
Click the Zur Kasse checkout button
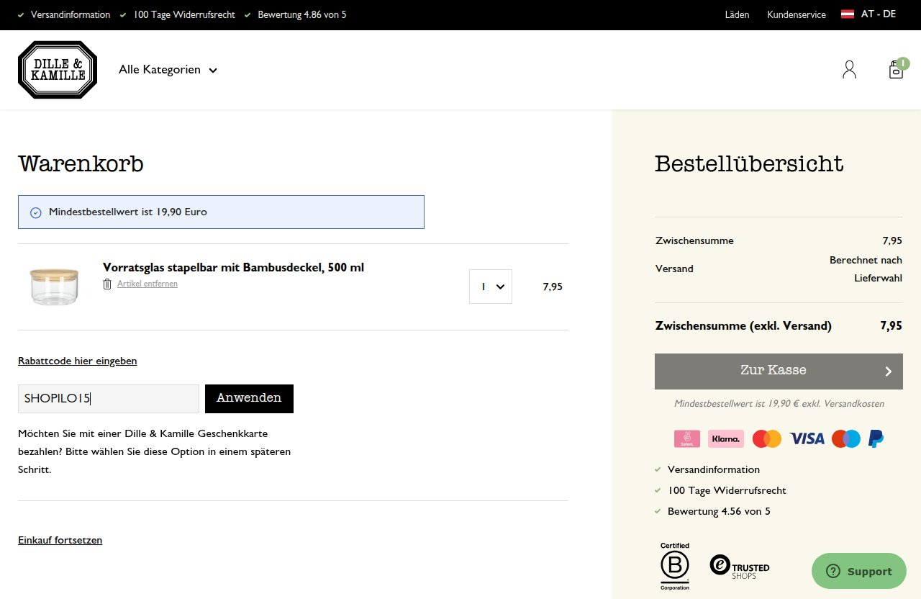coord(779,371)
